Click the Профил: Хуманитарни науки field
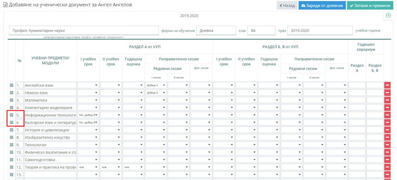This screenshot has width=397, height=180. pos(84,30)
